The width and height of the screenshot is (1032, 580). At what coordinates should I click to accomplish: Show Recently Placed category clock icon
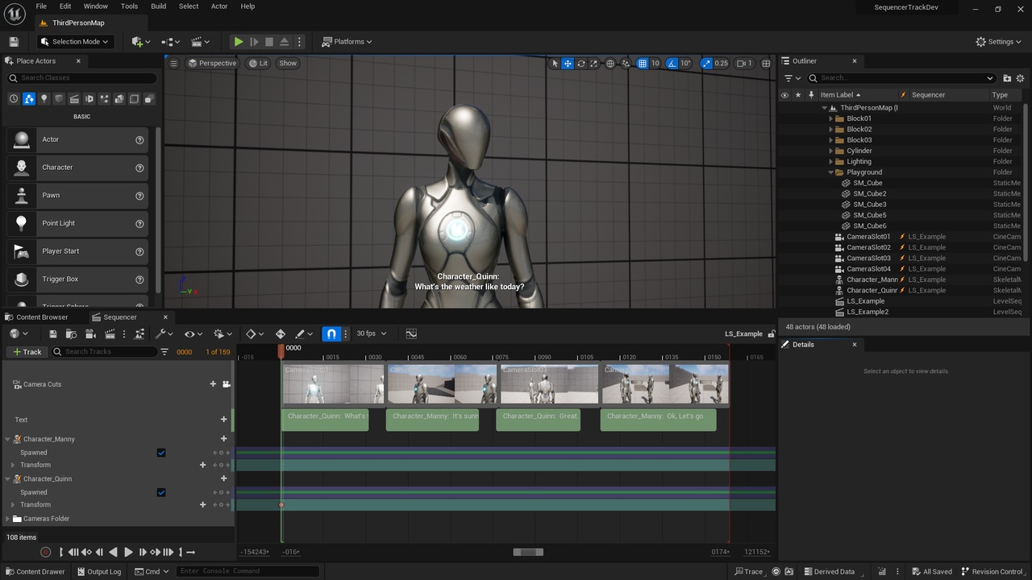click(x=14, y=99)
